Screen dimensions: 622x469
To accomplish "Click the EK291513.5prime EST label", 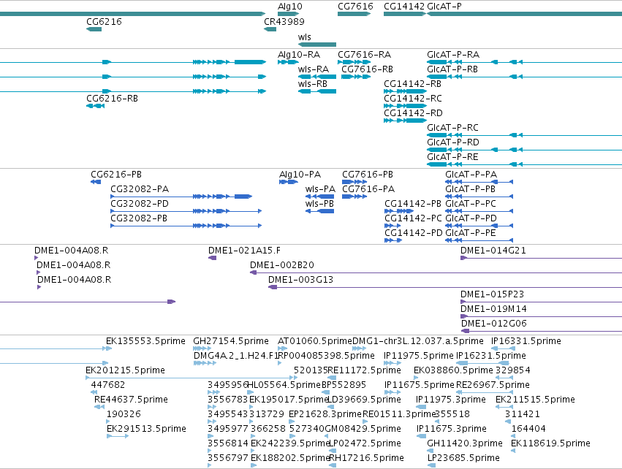I will 146,430.
